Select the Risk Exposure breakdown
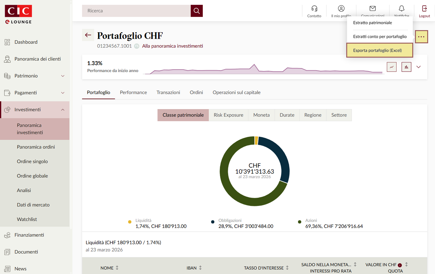Viewport: 435px width, 274px height. [x=228, y=115]
